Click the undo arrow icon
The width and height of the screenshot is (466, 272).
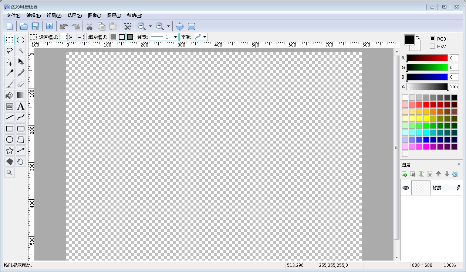tap(64, 26)
